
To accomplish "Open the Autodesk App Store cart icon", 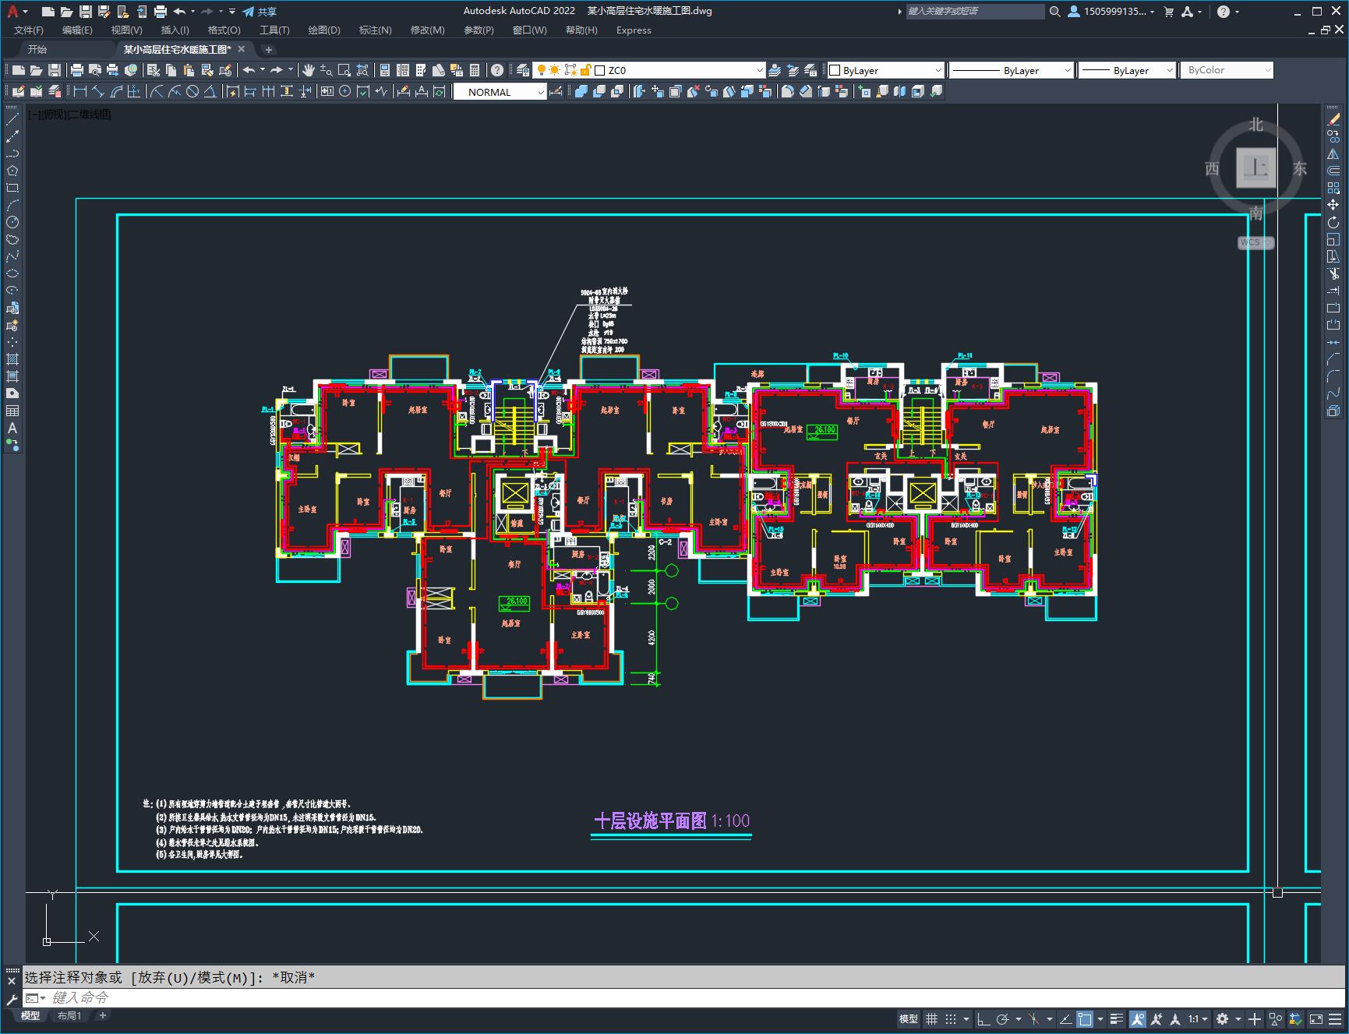I will [x=1168, y=12].
